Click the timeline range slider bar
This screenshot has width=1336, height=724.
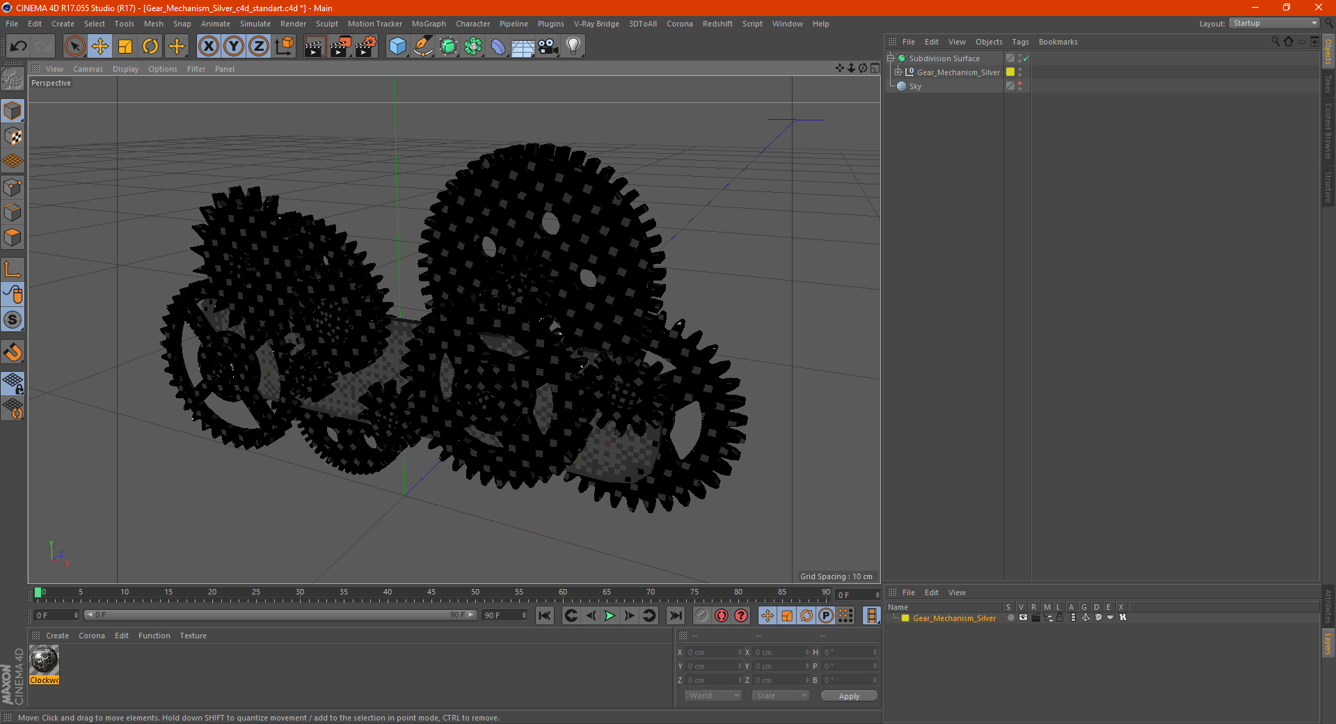tap(280, 615)
